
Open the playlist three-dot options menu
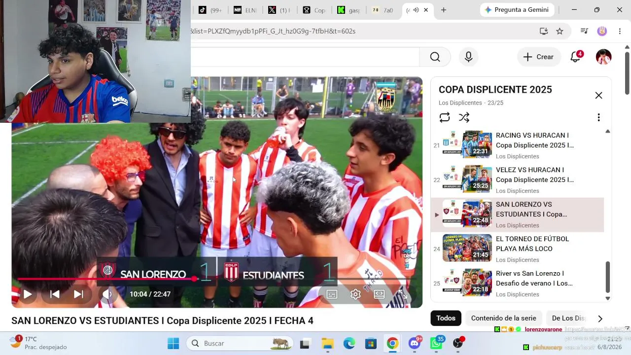click(598, 117)
